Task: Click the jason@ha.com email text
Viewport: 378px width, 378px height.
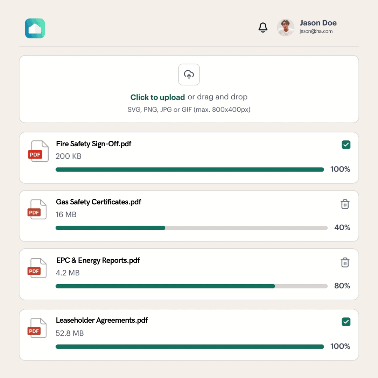Action: click(316, 31)
